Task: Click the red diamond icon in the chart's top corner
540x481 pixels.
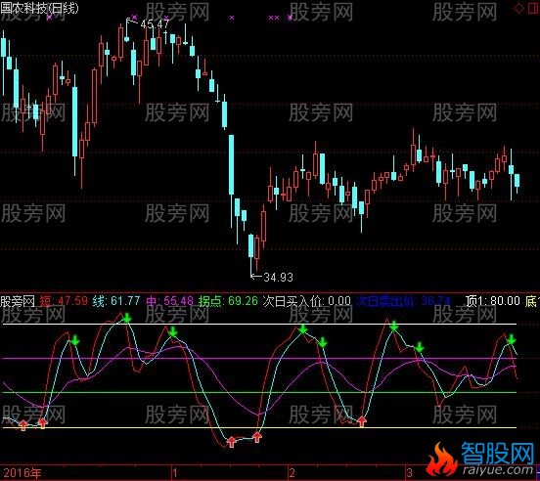Action: pos(519,8)
